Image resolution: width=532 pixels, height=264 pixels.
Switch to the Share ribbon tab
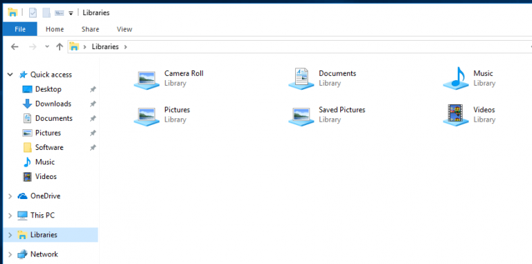click(x=90, y=29)
